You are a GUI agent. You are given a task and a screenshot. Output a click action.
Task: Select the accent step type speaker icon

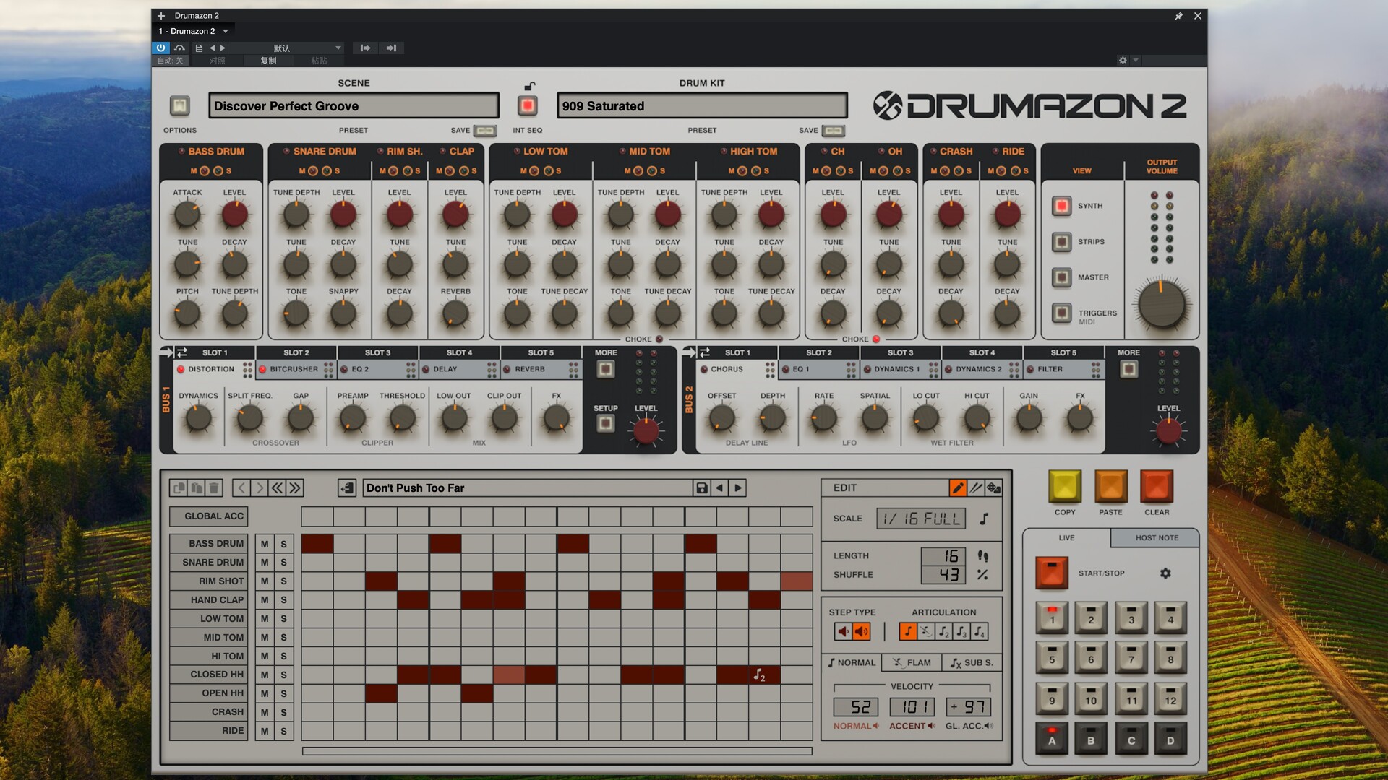861,632
